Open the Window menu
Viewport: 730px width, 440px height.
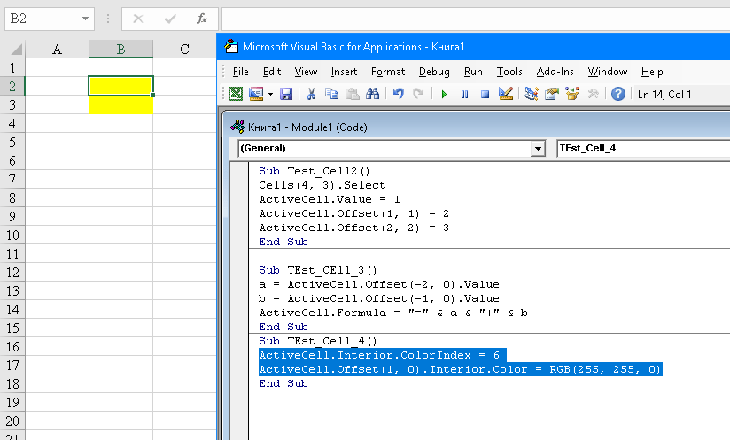[x=608, y=72]
